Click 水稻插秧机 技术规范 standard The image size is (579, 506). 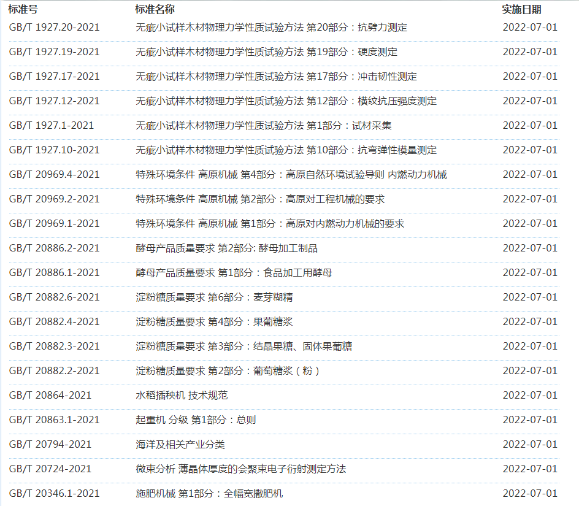[x=182, y=395]
